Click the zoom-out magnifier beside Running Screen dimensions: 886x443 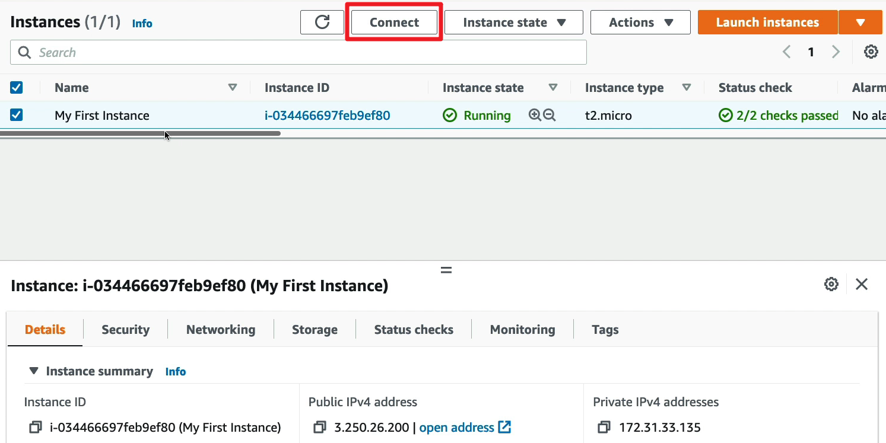(x=550, y=116)
